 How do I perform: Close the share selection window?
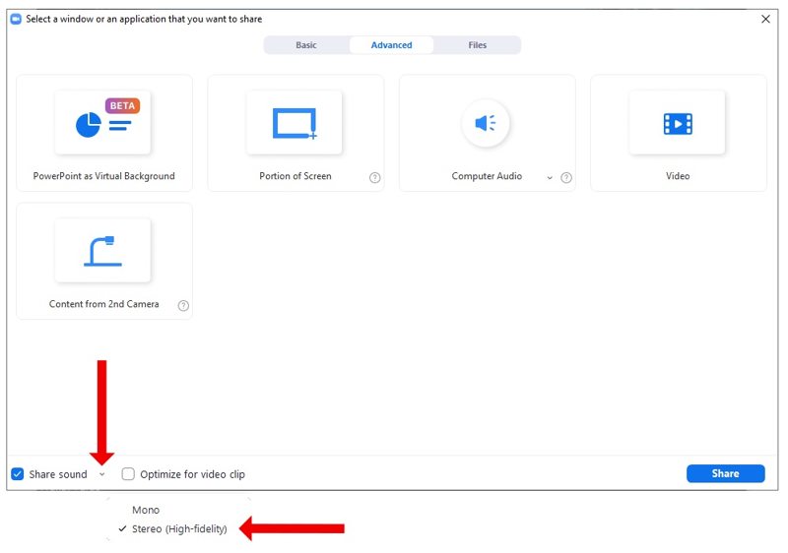(765, 19)
